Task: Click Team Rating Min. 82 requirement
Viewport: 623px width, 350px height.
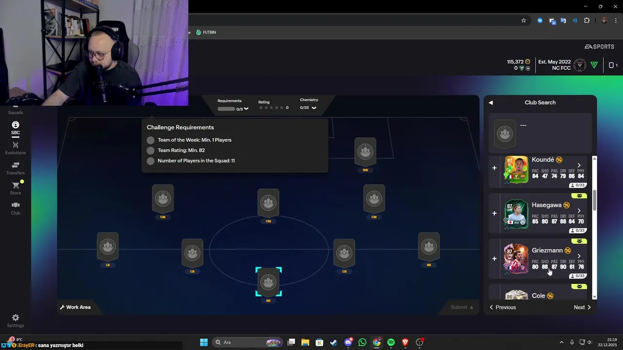Action: (x=181, y=150)
